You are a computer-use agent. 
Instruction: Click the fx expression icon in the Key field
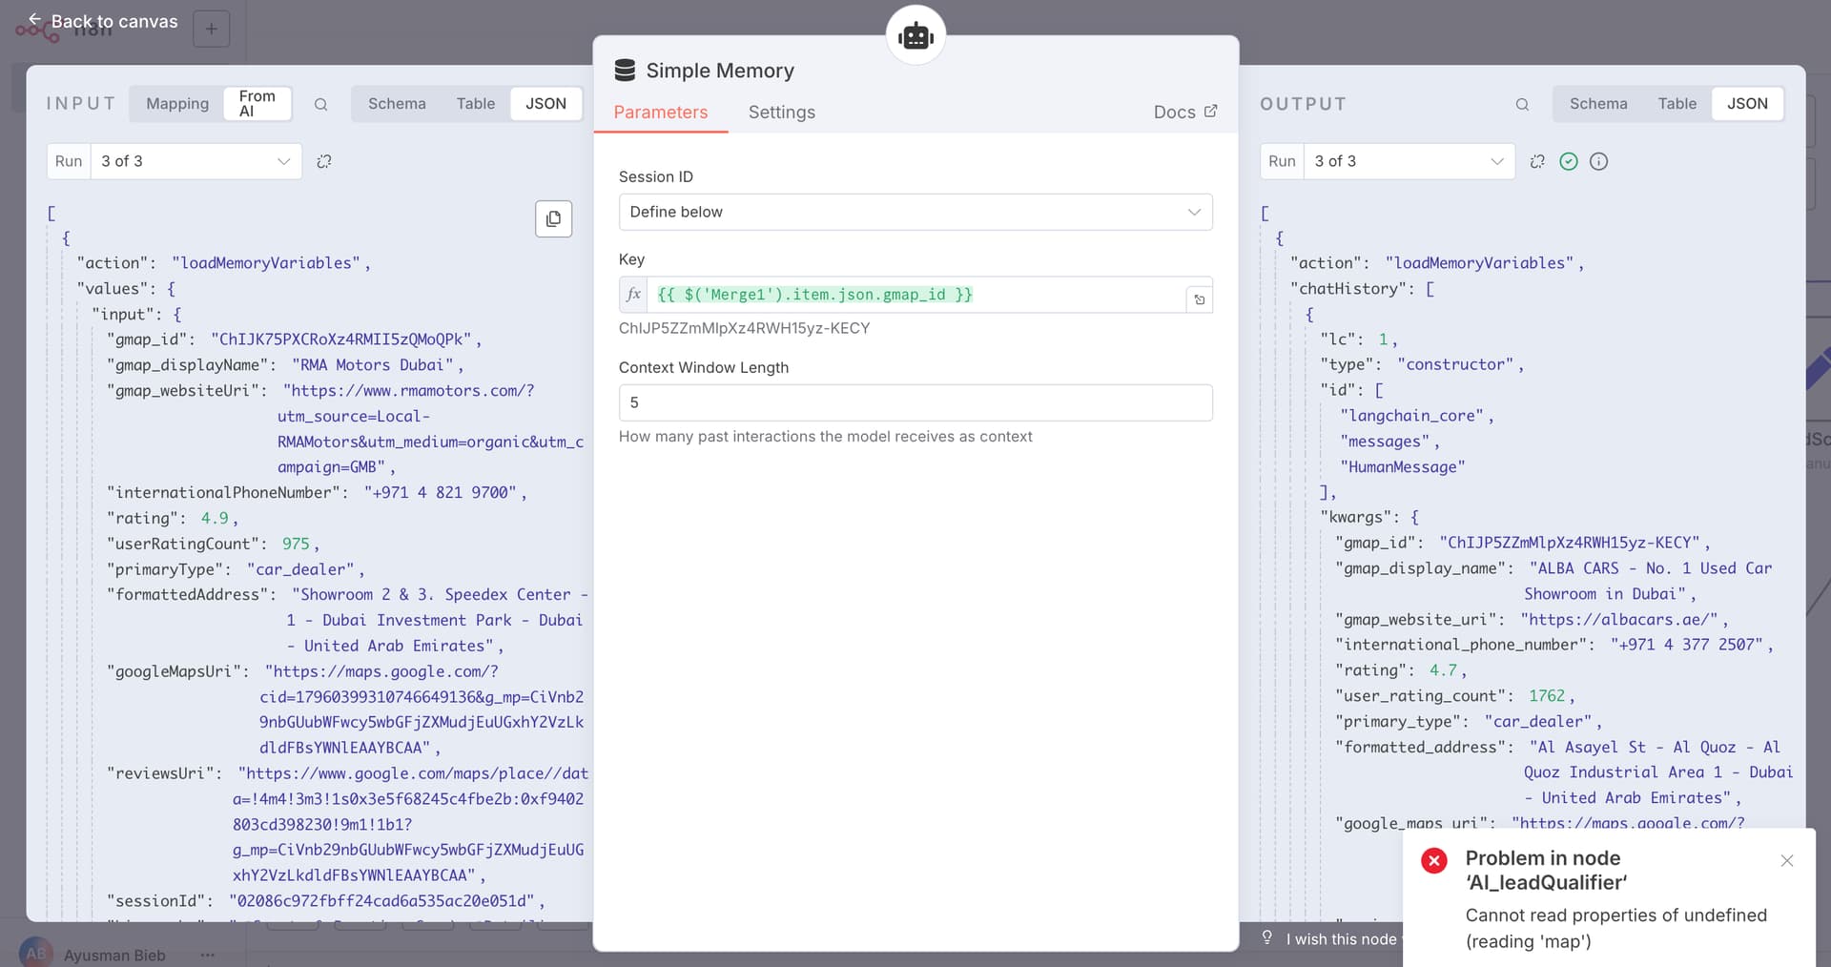[632, 295]
